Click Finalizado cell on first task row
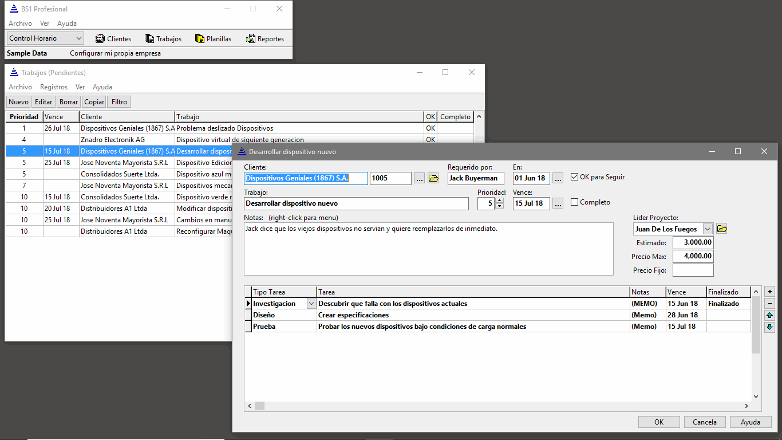This screenshot has height=440, width=782. point(728,304)
